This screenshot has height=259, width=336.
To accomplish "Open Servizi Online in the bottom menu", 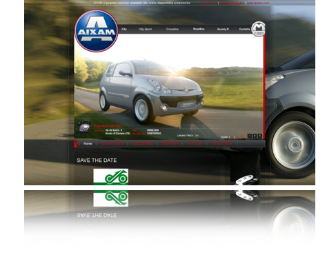I will pyautogui.click(x=222, y=143).
